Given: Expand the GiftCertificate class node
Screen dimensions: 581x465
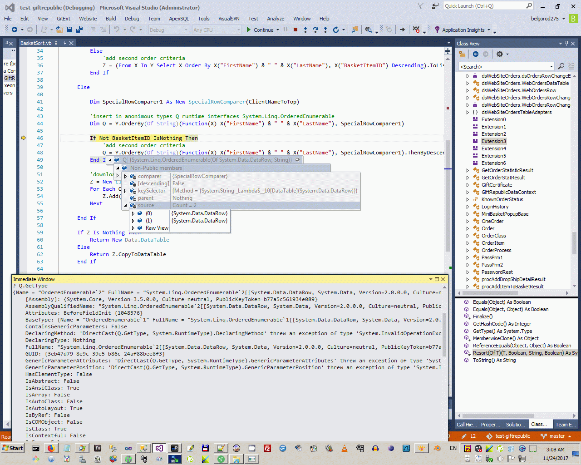Looking at the screenshot, I should 468,185.
